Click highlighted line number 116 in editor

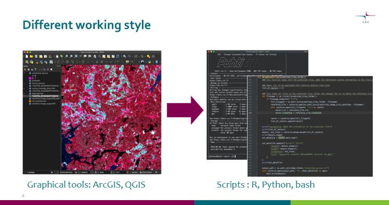tap(250, 113)
